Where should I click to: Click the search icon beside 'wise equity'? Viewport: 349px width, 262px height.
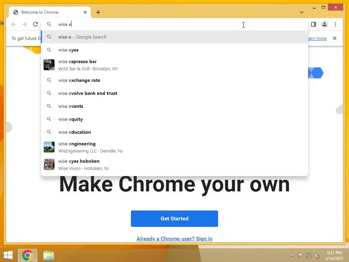[49, 119]
